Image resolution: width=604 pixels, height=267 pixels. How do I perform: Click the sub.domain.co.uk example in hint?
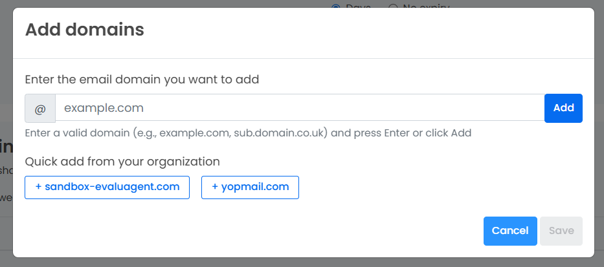281,133
